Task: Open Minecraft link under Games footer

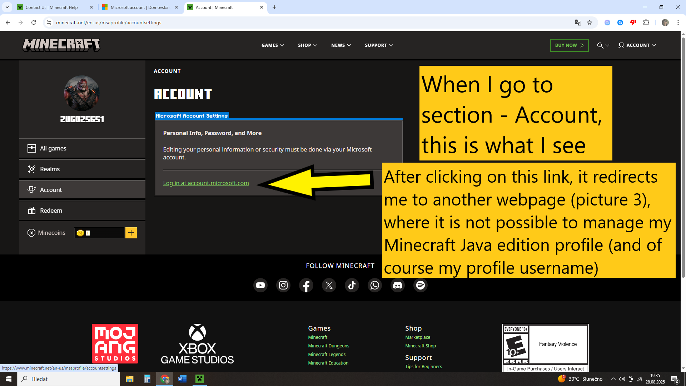Action: tap(318, 337)
